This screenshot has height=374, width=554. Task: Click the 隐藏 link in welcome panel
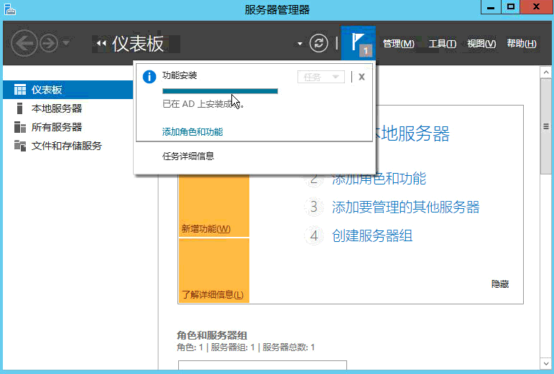coord(499,284)
